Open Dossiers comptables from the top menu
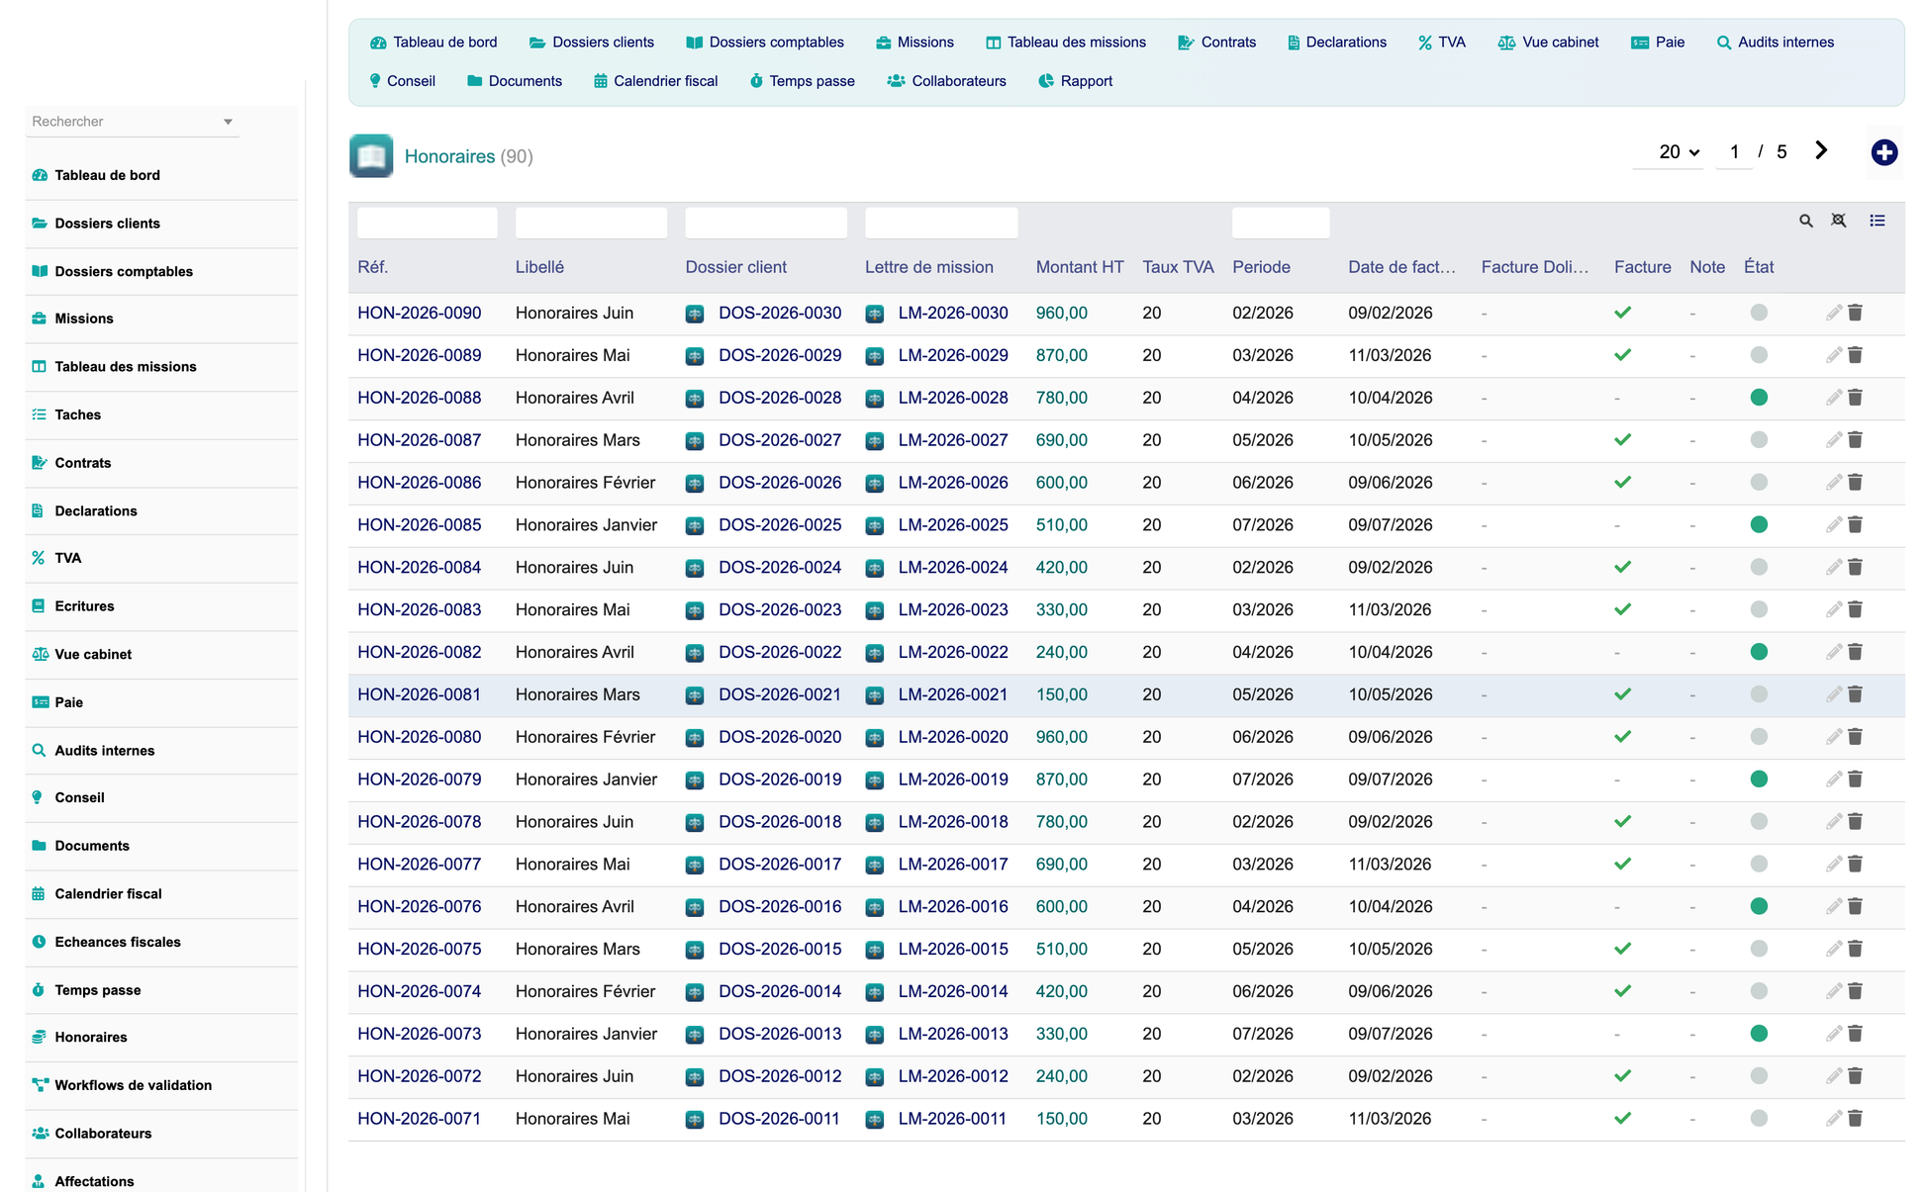 tap(765, 43)
